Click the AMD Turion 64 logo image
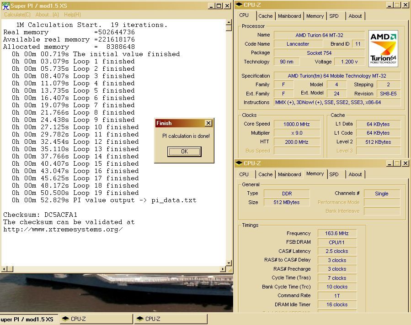 [383, 48]
